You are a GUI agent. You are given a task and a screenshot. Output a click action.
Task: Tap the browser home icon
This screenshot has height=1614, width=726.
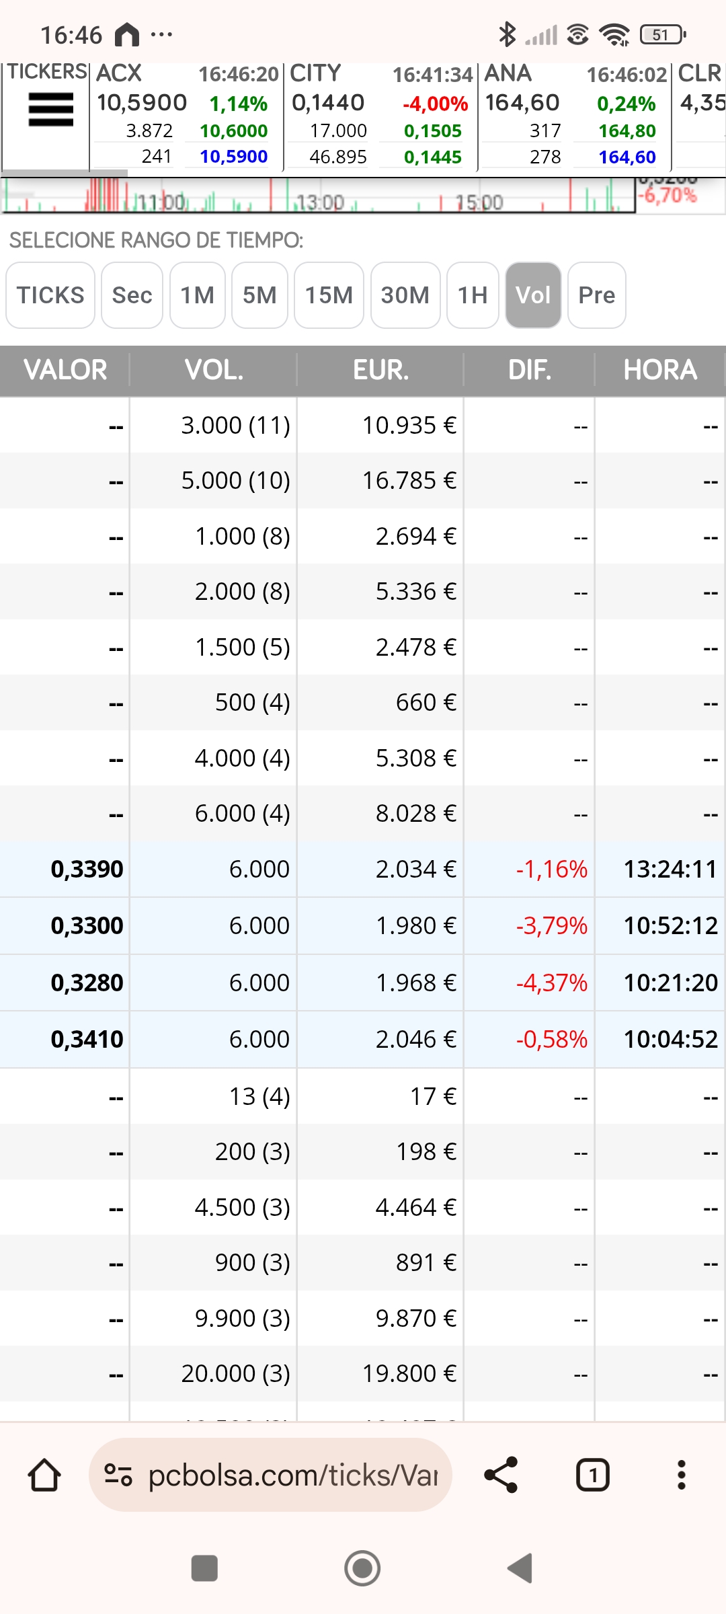click(44, 1475)
